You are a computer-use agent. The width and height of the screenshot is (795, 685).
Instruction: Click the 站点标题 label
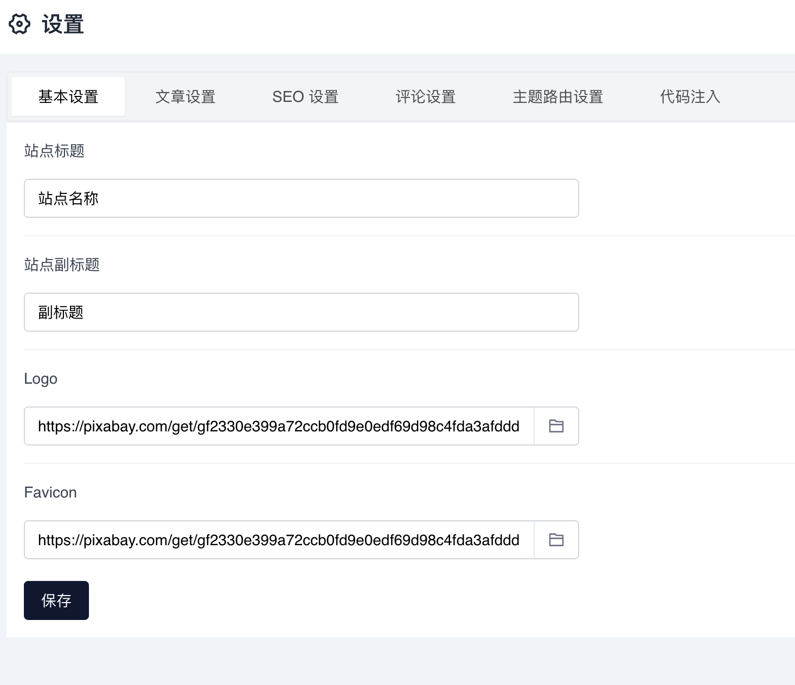[x=54, y=151]
